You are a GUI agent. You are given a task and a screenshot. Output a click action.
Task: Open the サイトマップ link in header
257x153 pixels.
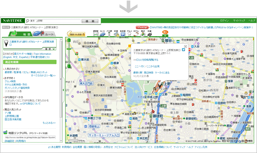tap(239, 21)
